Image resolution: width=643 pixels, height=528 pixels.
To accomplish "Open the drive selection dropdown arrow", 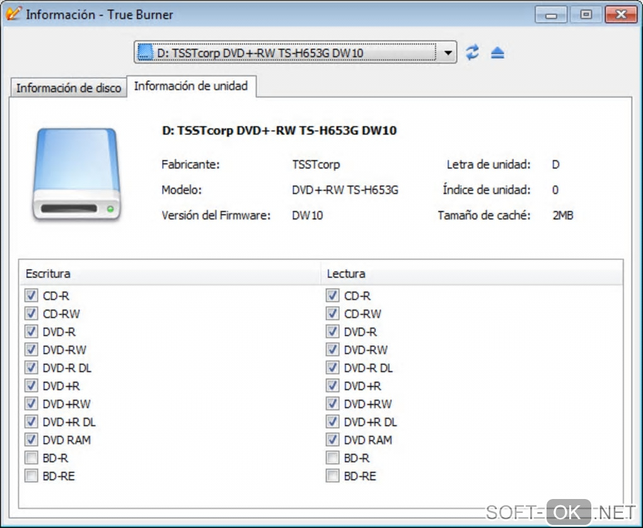I will tap(448, 52).
